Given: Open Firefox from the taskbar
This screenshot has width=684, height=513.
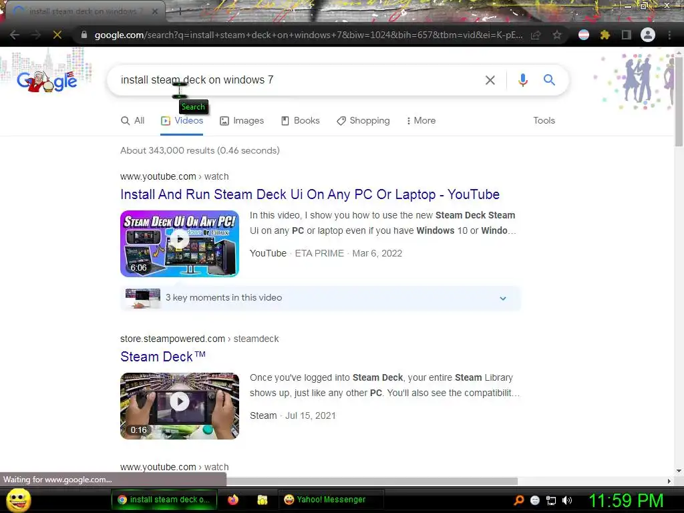Looking at the screenshot, I should point(233,500).
